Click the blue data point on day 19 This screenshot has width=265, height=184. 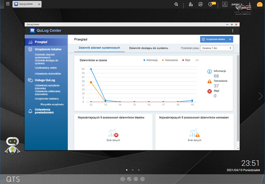tap(192, 101)
